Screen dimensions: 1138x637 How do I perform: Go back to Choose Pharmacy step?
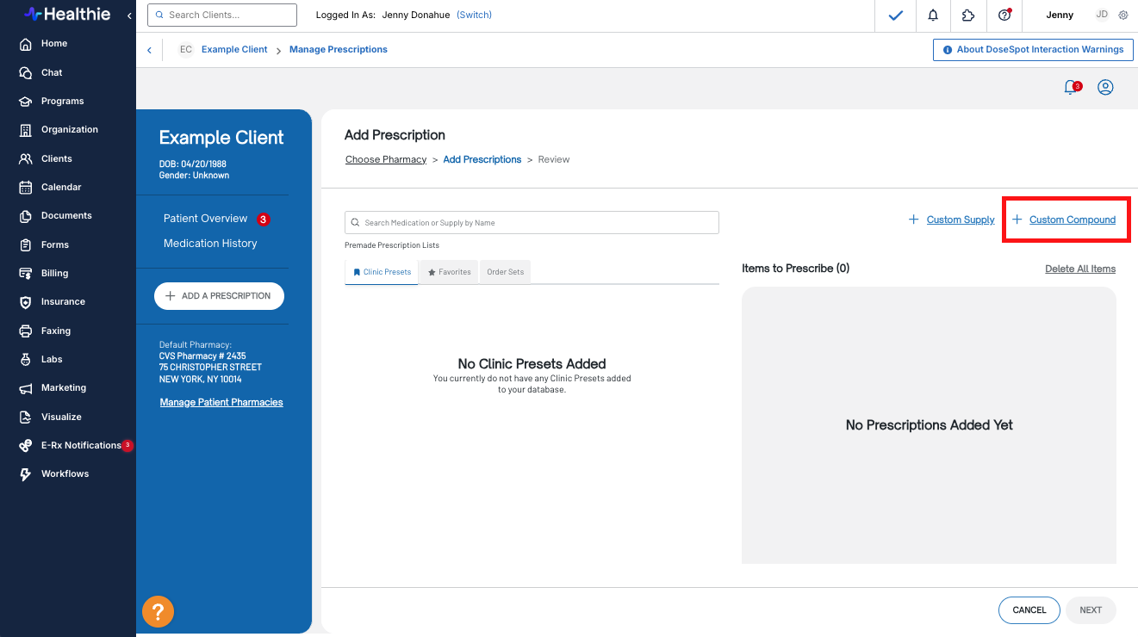click(386, 160)
